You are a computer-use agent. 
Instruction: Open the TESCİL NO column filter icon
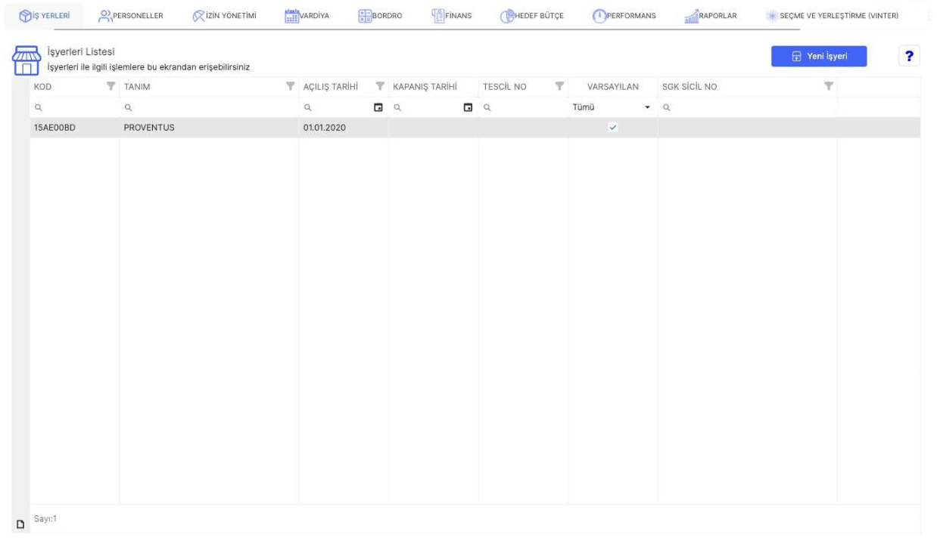(x=559, y=87)
